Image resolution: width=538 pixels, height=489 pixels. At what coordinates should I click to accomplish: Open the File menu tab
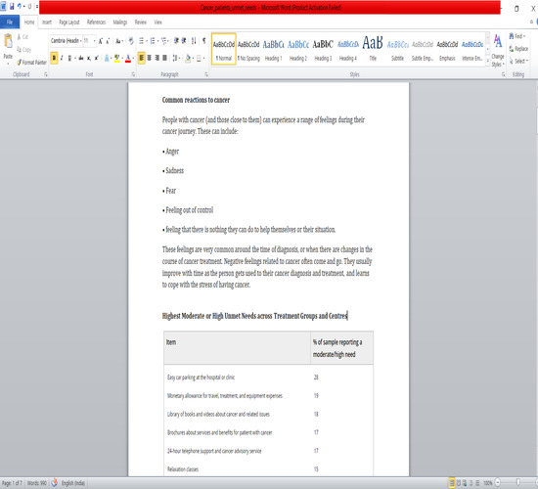(x=10, y=22)
